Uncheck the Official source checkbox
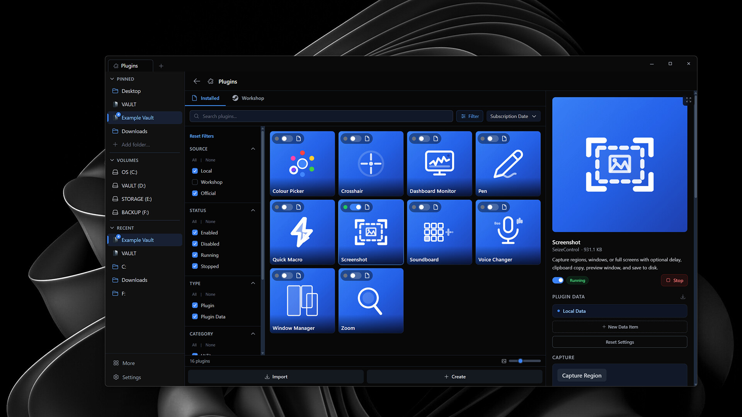The width and height of the screenshot is (742, 417). [195, 193]
